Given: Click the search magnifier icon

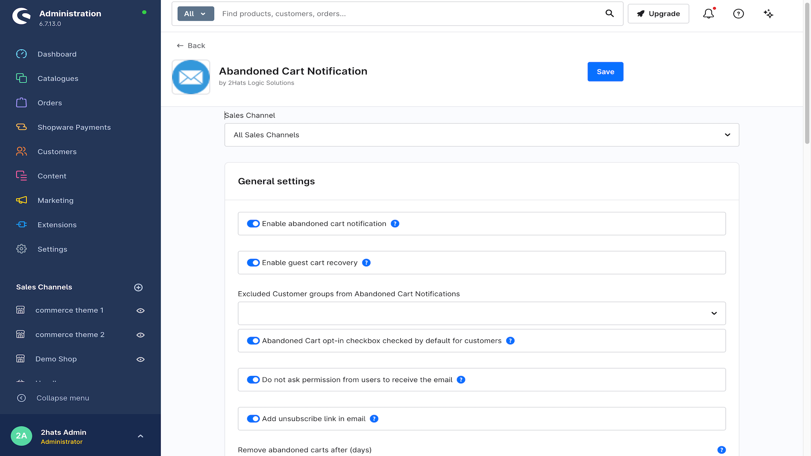Looking at the screenshot, I should pos(610,14).
